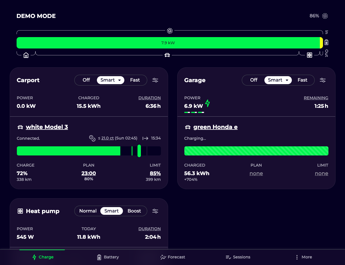Open the Garage REMAINING display selector
This screenshot has width=345, height=265.
tap(316, 98)
